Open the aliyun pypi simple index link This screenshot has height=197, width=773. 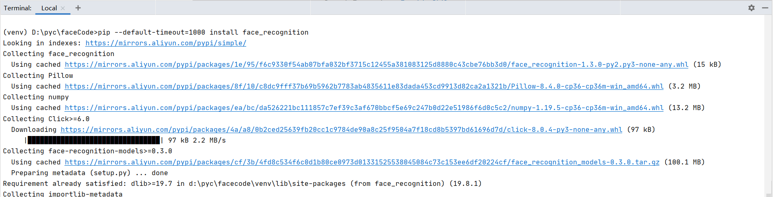[166, 43]
